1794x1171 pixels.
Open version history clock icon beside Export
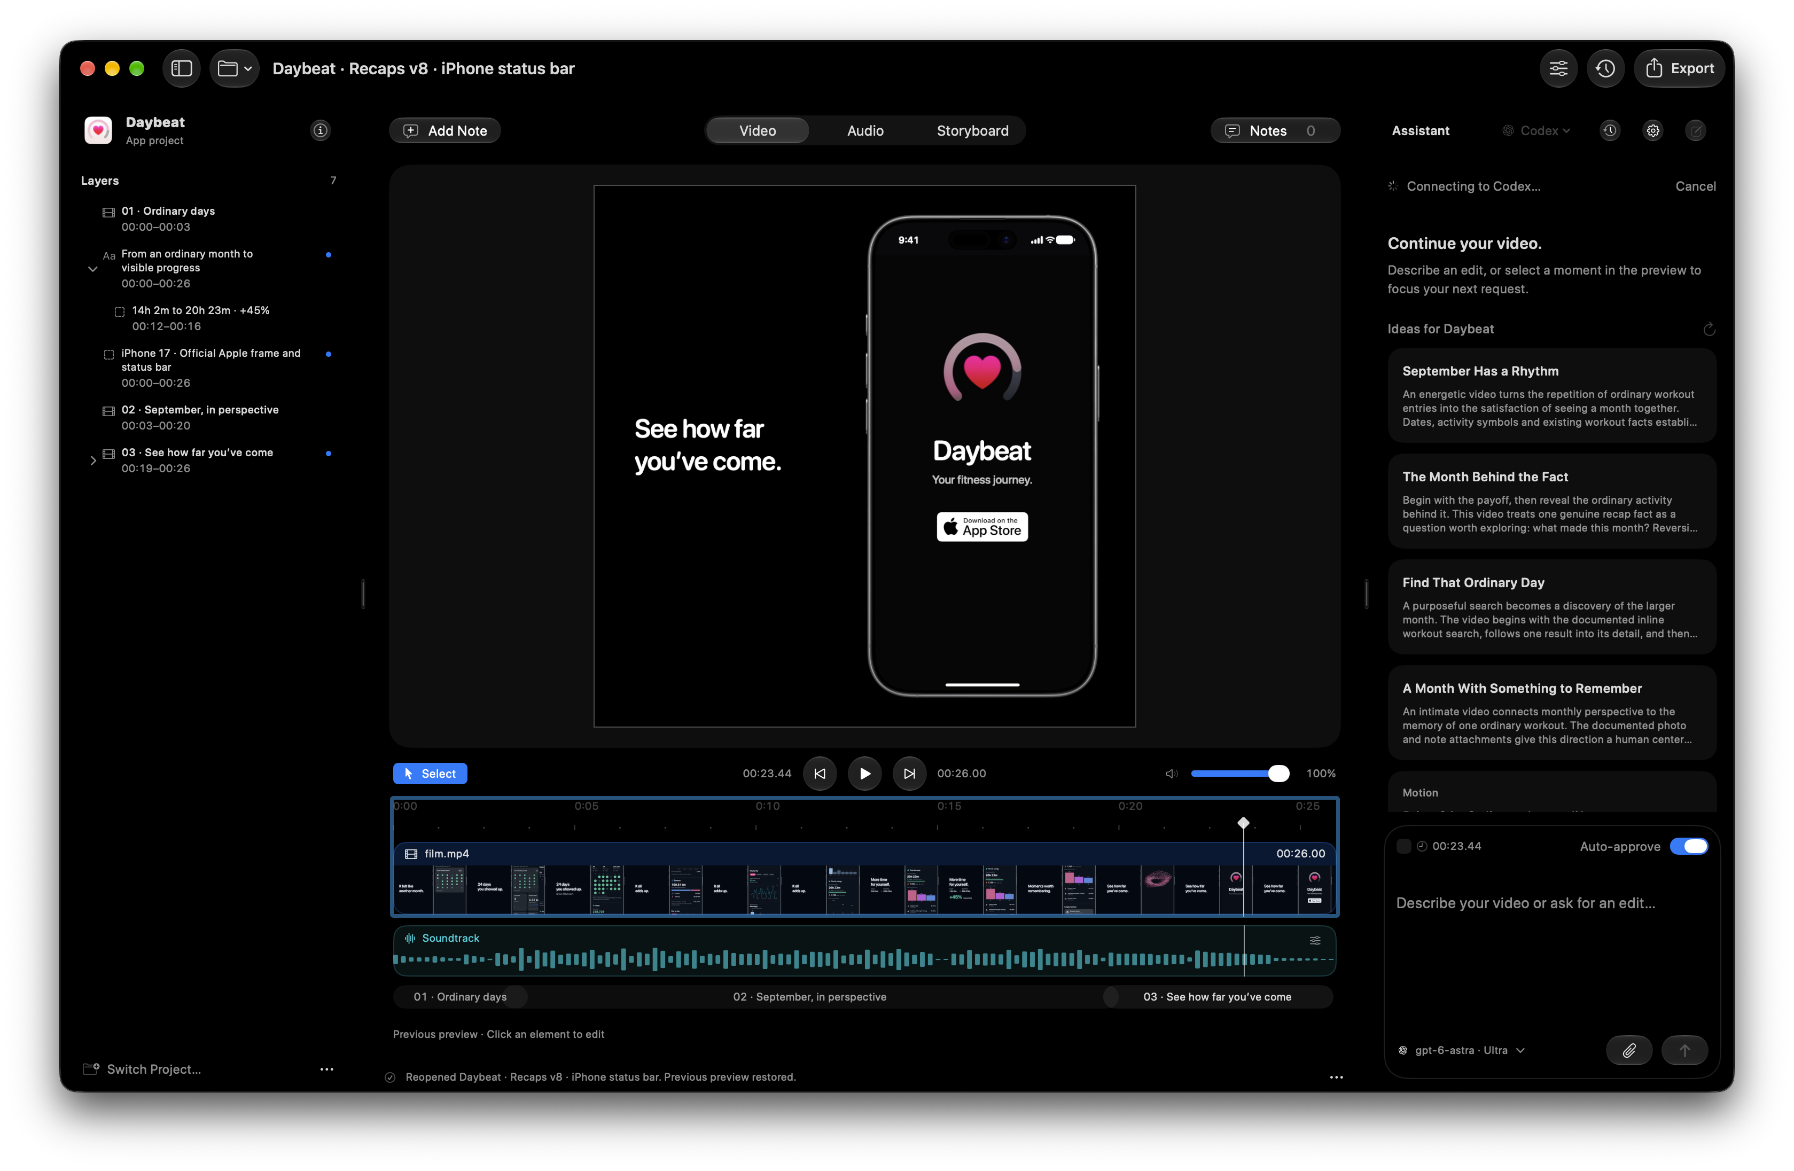(1605, 68)
